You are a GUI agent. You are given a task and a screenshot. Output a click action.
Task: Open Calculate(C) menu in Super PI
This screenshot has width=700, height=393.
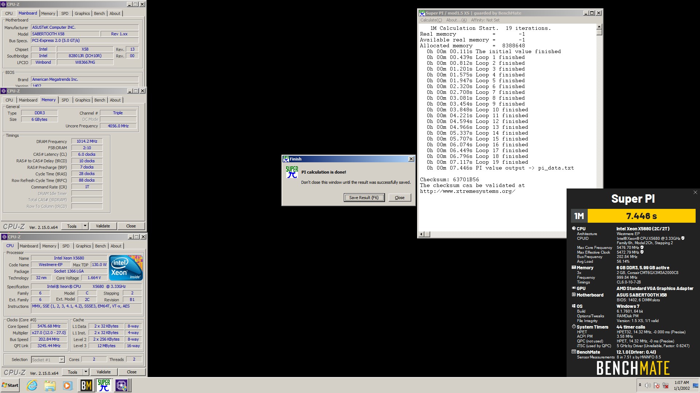pyautogui.click(x=431, y=20)
